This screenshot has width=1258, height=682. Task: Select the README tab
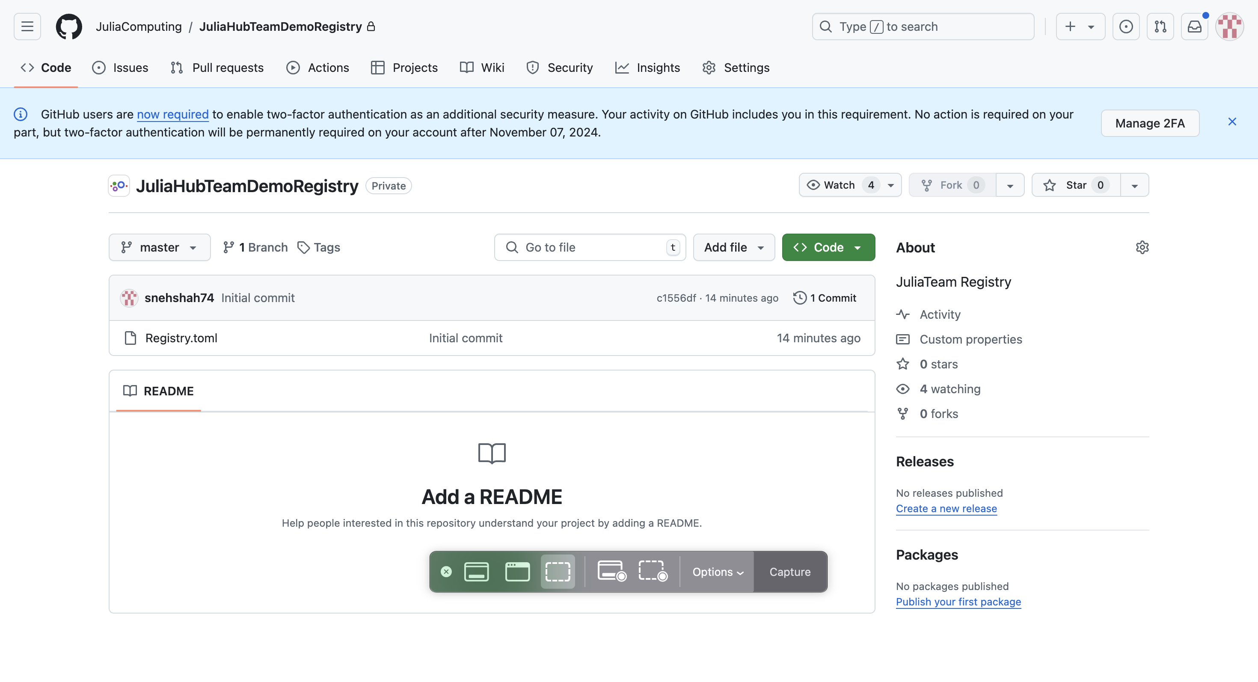pos(159,391)
